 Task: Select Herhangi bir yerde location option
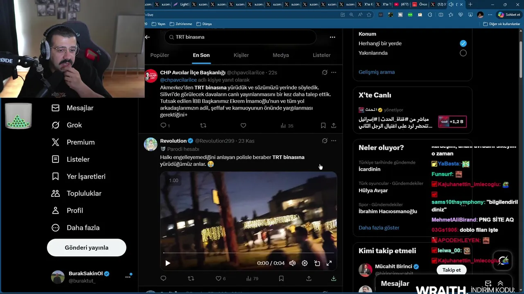coord(463,43)
